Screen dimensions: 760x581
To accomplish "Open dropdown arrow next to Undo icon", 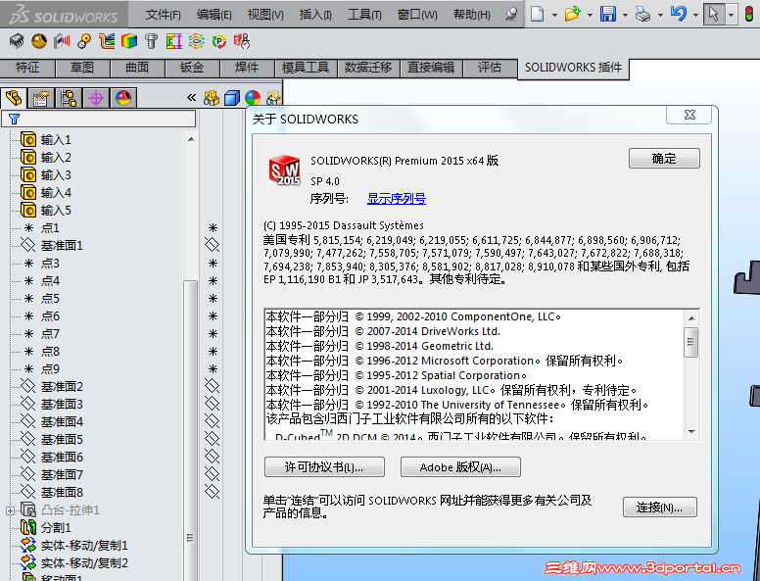I will (695, 15).
